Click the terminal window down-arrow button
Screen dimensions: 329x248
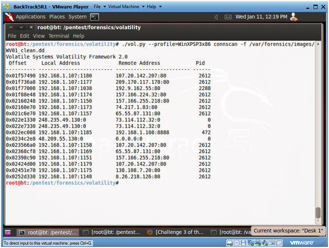(21, 27)
